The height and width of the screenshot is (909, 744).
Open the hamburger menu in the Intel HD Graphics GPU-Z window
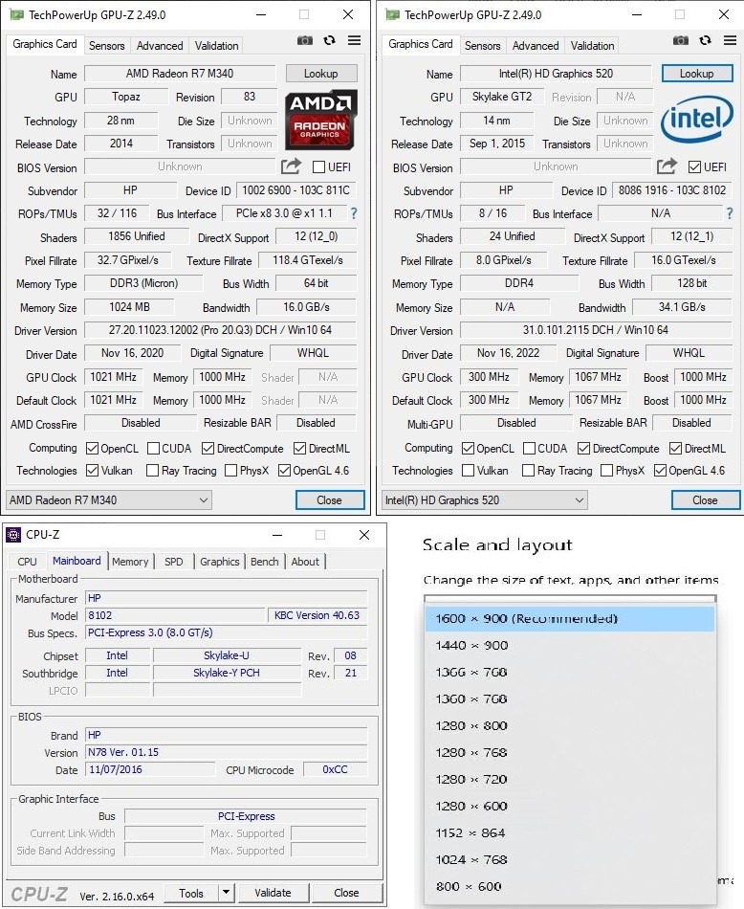coord(730,41)
